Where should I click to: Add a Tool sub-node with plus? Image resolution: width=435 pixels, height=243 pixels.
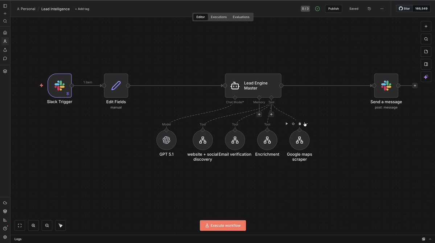pyautogui.click(x=271, y=114)
